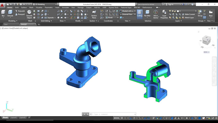The height and width of the screenshot is (123, 218).
Task: Click the viewport label Shaded with edges
Action: tap(20, 28)
